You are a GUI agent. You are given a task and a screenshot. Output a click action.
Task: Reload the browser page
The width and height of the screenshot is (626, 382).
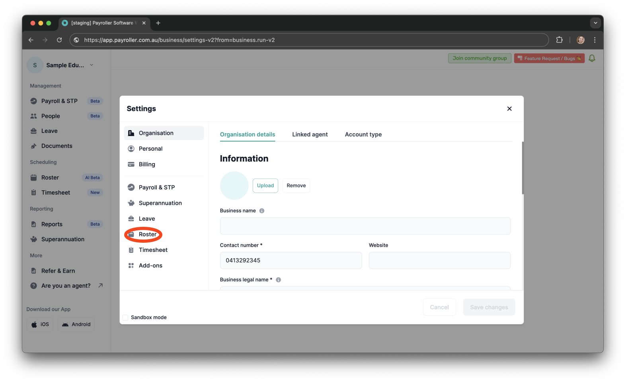pyautogui.click(x=59, y=40)
